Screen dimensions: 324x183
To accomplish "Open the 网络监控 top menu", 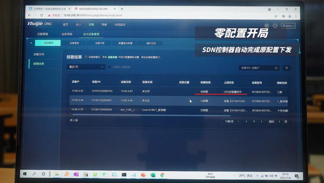I will [120, 25].
